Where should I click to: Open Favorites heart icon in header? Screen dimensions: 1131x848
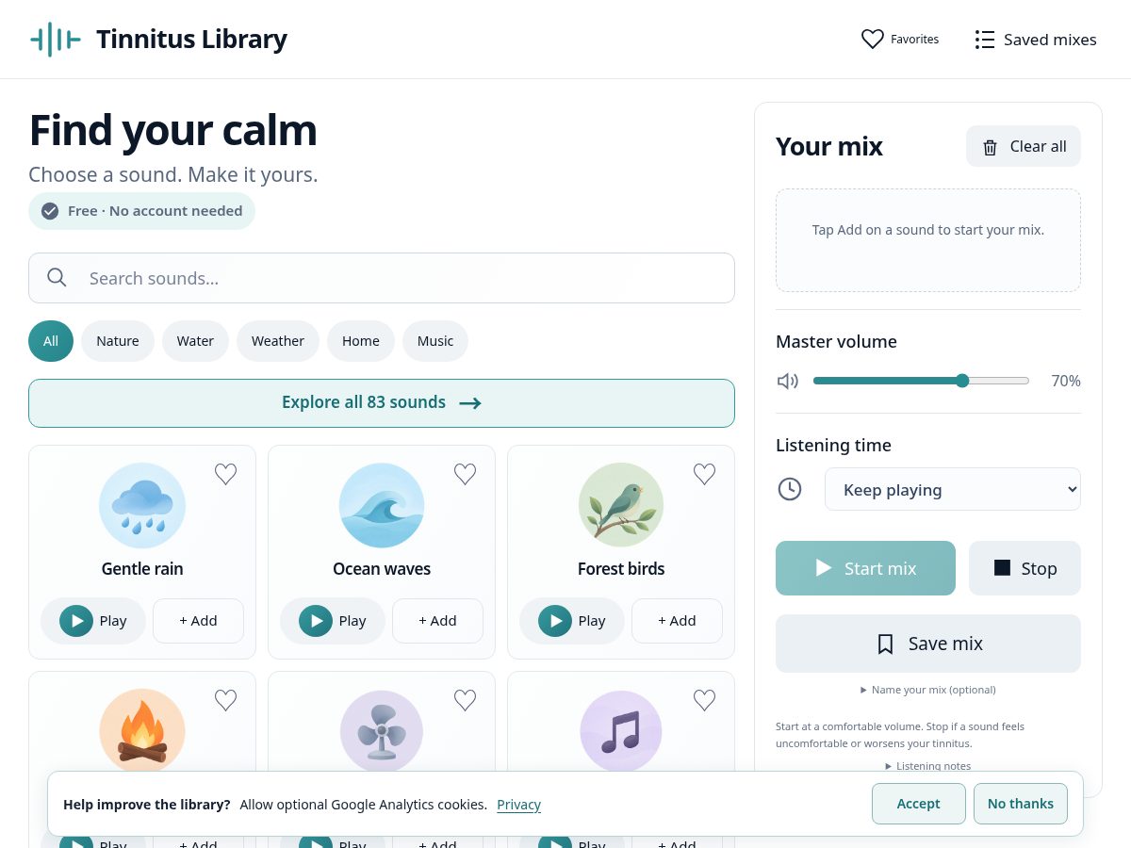point(873,40)
